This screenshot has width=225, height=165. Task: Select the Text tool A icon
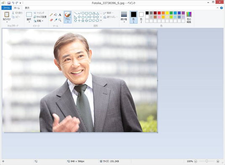[x=60, y=15]
